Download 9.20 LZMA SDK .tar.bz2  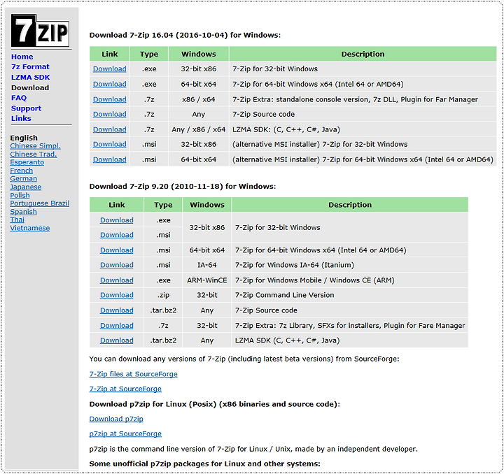click(x=117, y=340)
